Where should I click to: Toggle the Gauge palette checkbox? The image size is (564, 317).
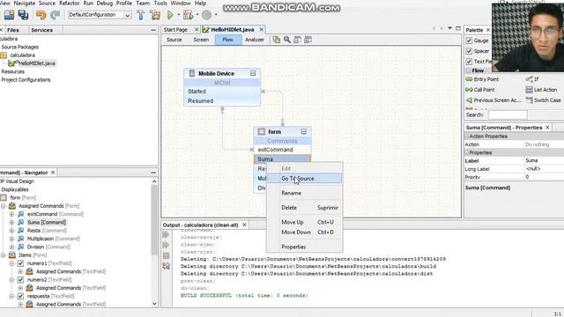[469, 41]
